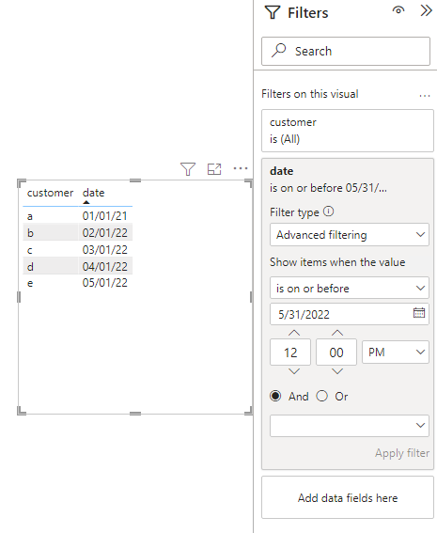The image size is (437, 533).
Task: Click the customer column header
Action: [51, 193]
